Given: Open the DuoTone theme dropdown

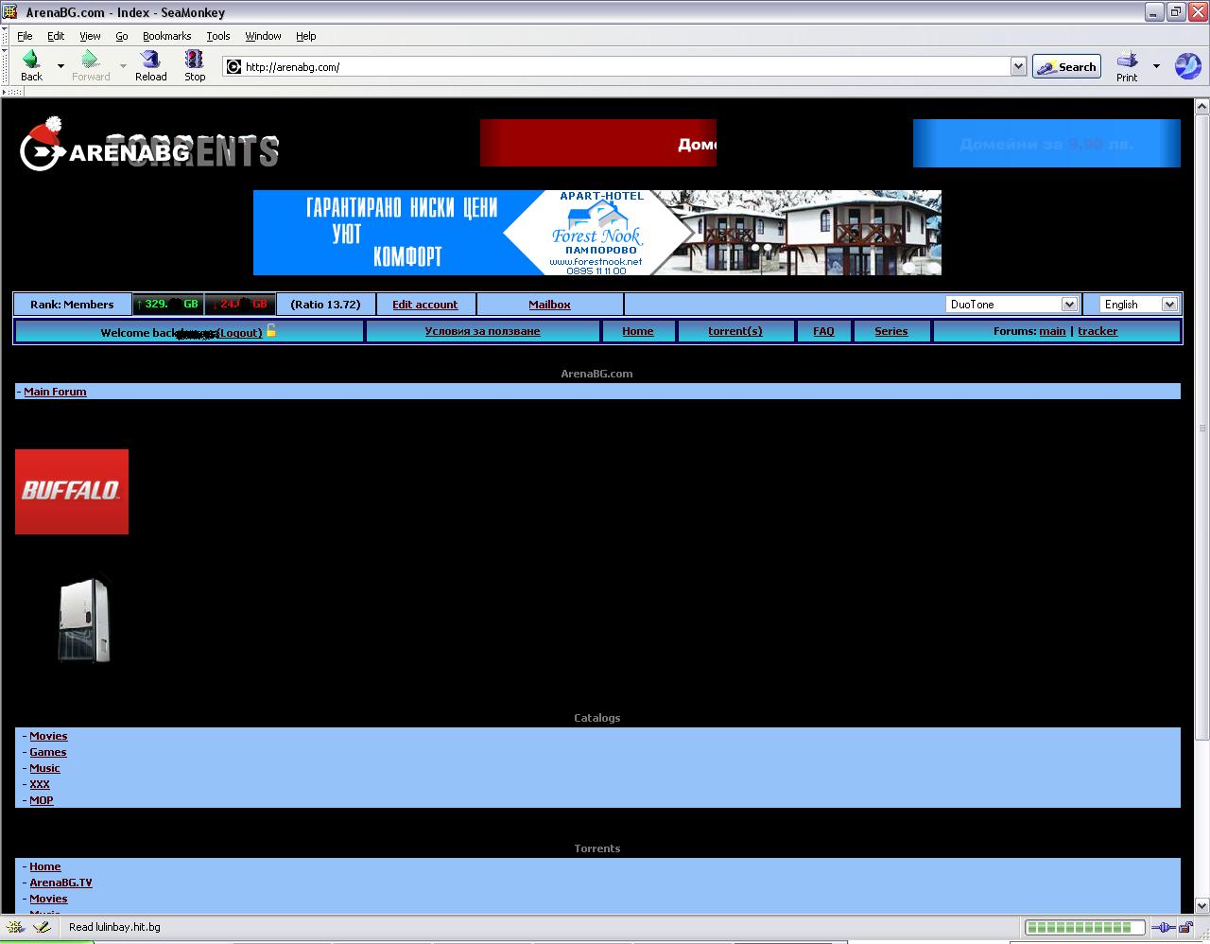Looking at the screenshot, I should (x=1011, y=304).
